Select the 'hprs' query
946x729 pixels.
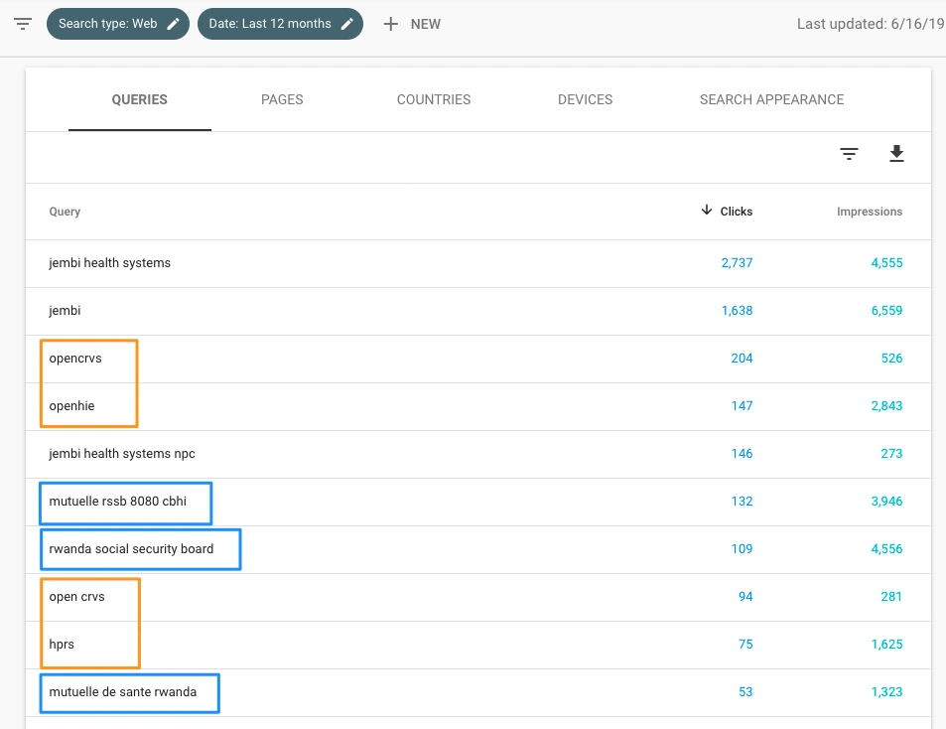[x=62, y=645]
